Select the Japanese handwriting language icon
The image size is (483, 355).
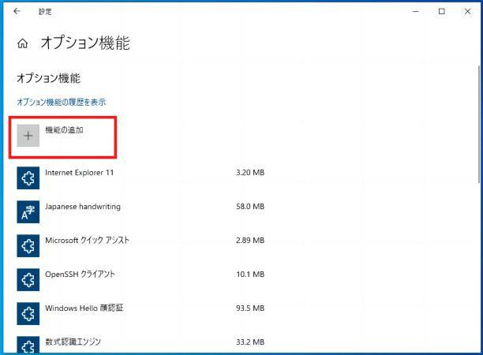[28, 212]
